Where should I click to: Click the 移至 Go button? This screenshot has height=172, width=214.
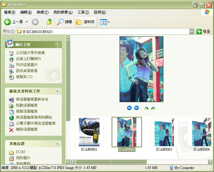point(203,31)
